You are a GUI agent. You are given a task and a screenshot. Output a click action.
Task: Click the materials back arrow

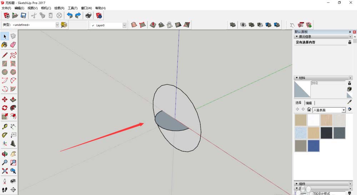point(297,109)
